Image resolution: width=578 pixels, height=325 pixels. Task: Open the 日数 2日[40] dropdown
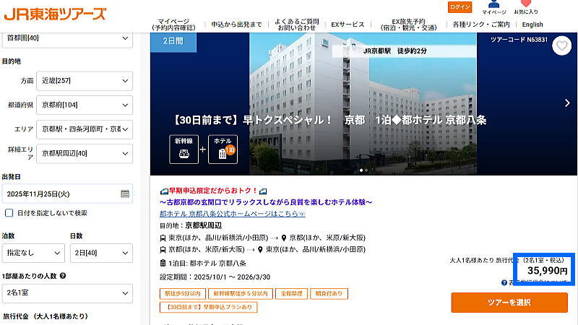coord(101,253)
